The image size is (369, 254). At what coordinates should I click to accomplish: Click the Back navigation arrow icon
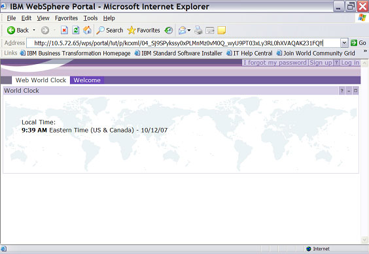(11, 30)
